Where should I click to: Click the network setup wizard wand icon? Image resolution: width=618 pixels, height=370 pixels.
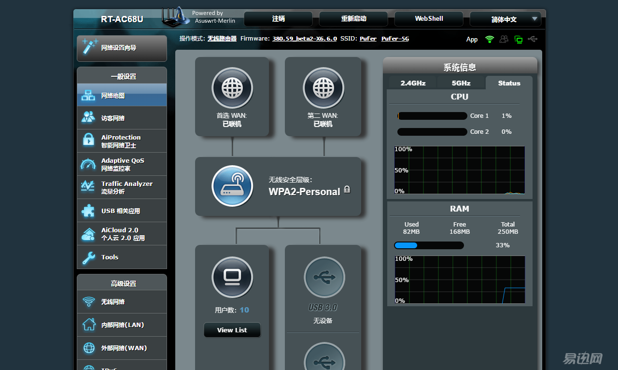[x=90, y=47]
